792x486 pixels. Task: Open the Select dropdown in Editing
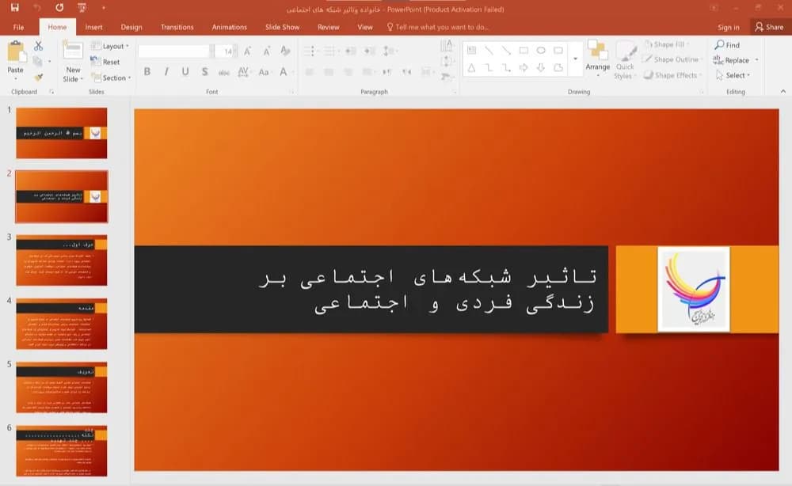[733, 75]
